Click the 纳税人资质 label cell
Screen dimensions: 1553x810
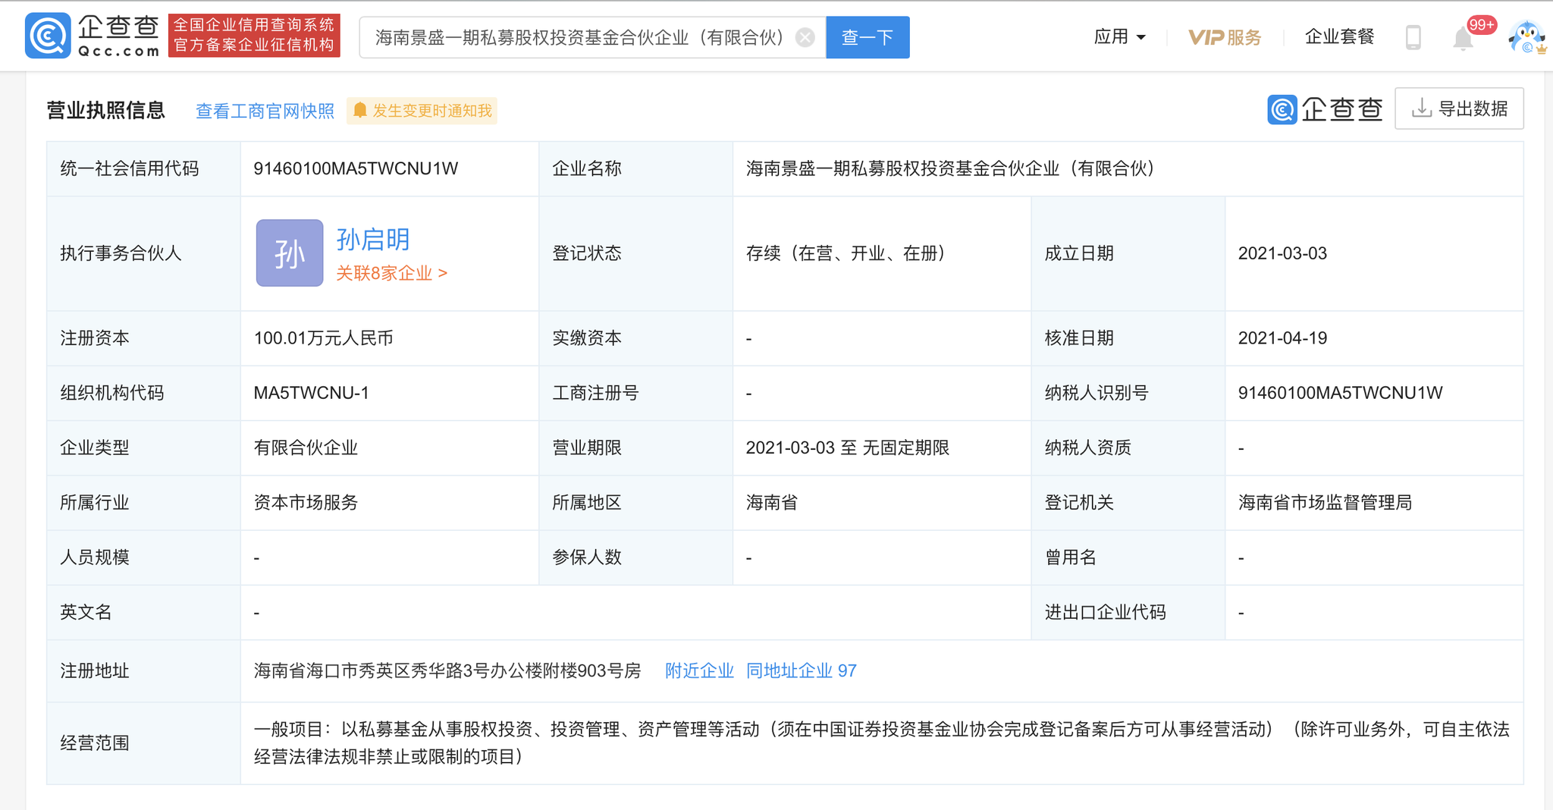1128,447
